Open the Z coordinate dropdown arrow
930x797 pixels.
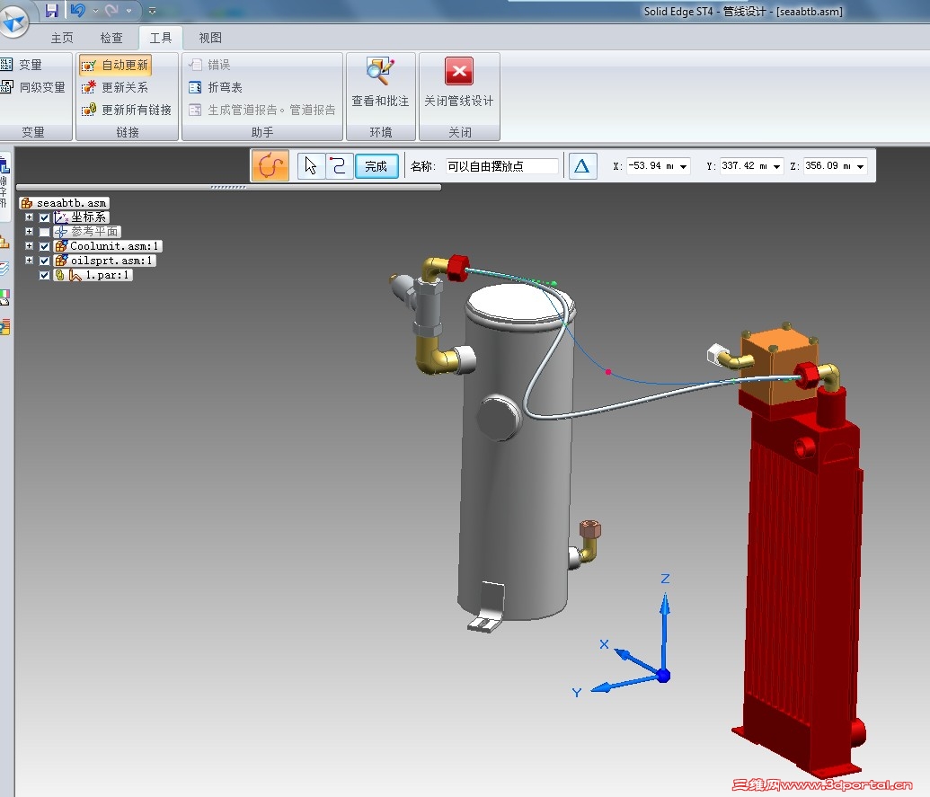click(x=860, y=166)
